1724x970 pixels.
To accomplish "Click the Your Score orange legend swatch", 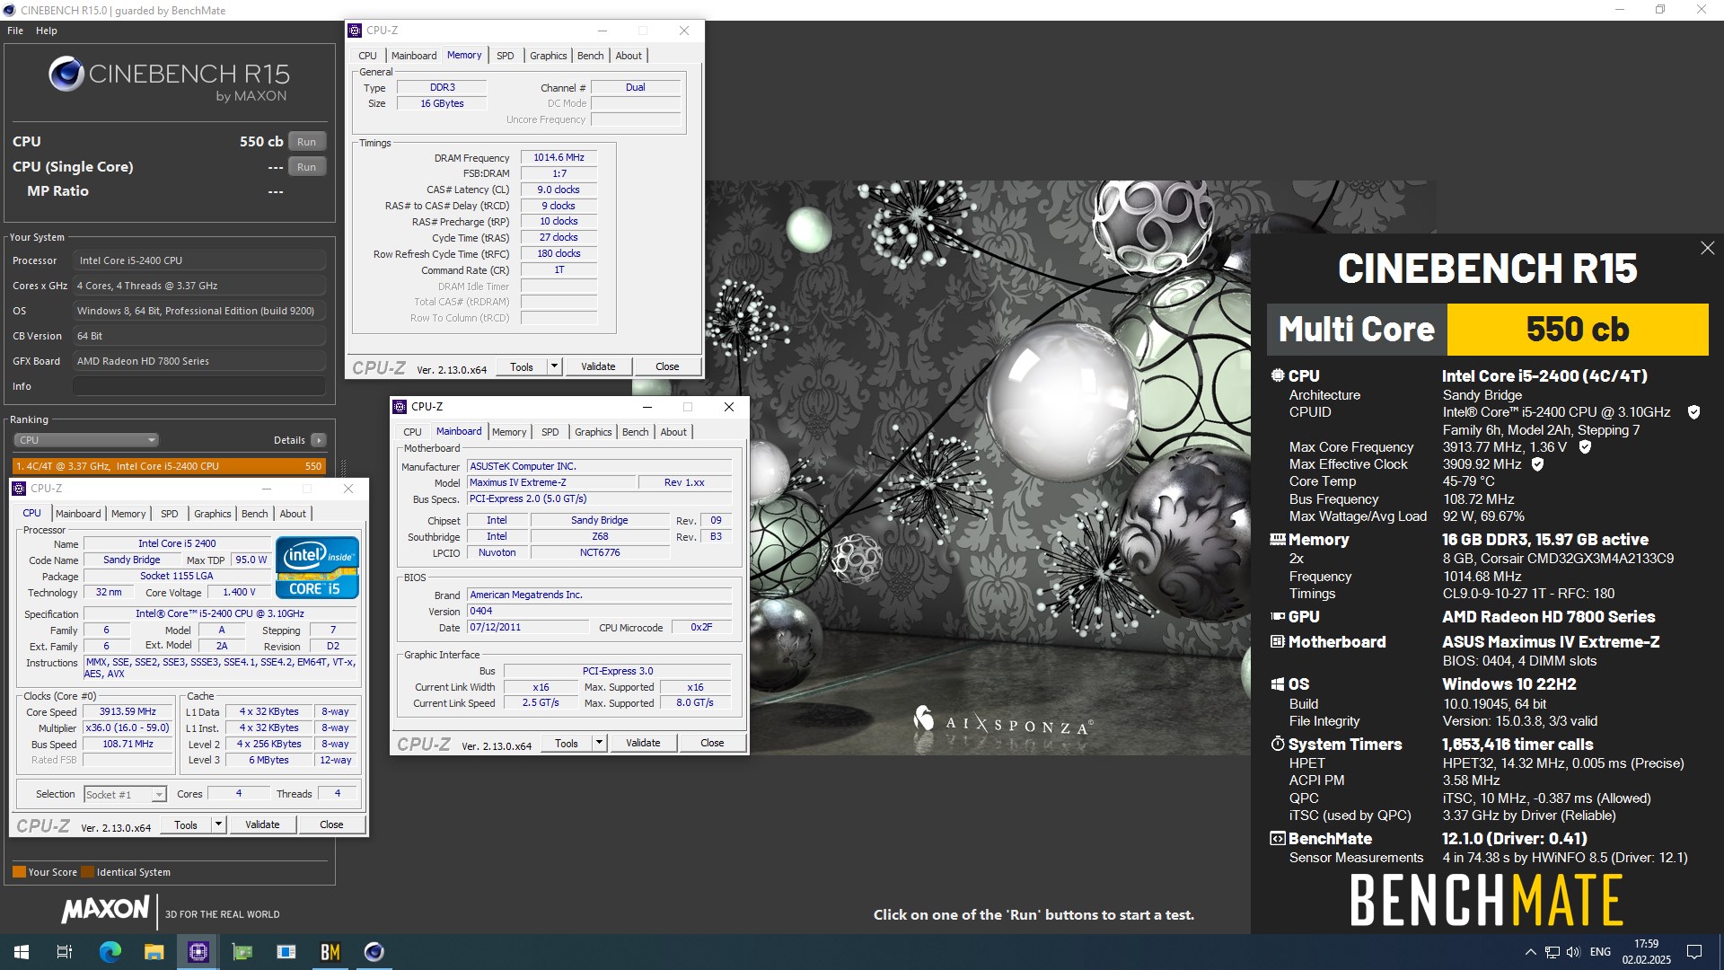I will click(19, 872).
